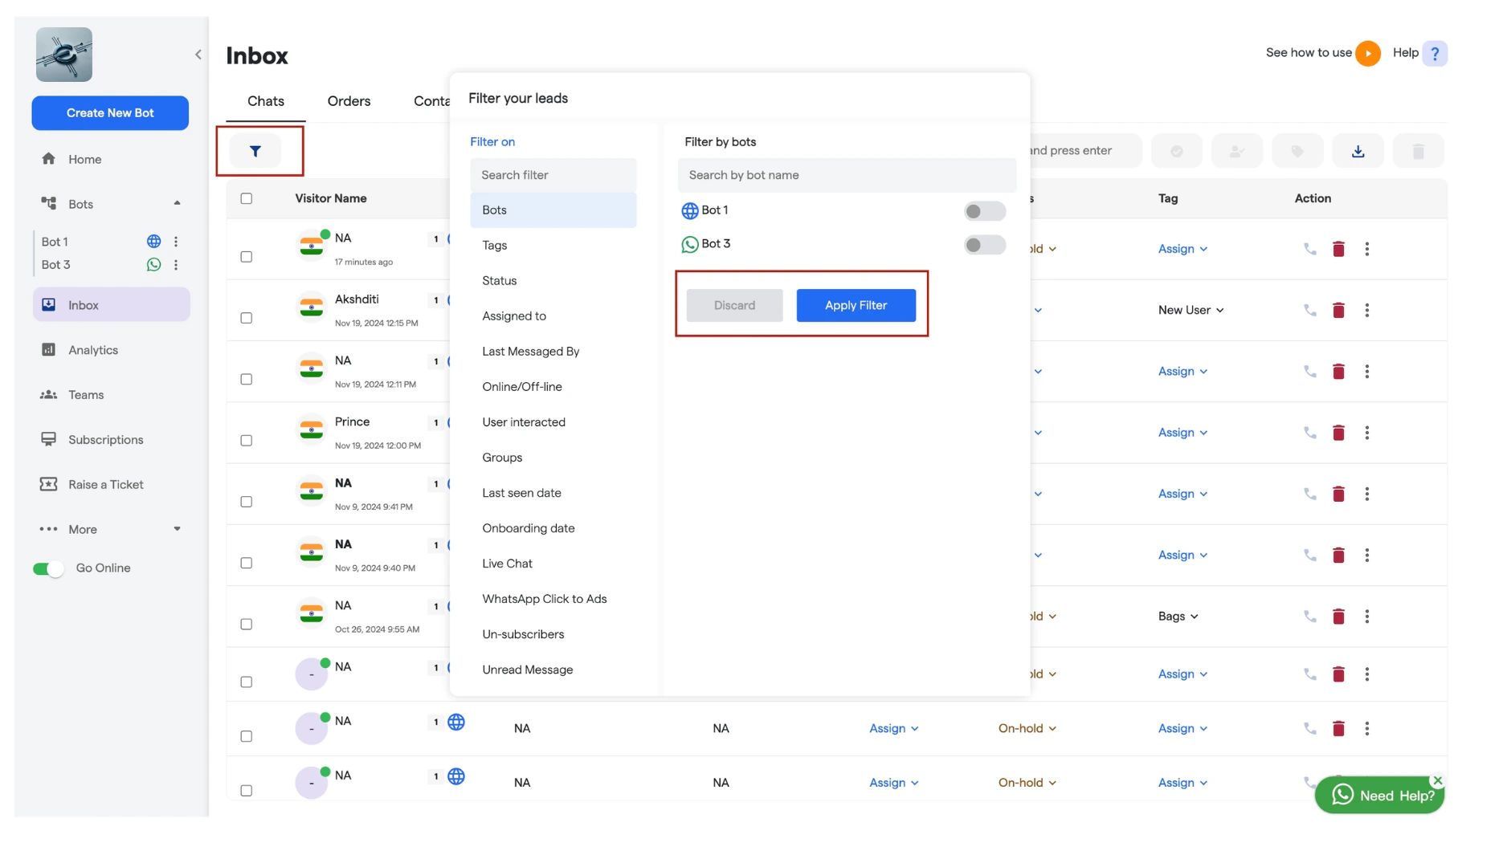Click the bulk assign agent icon in toolbar

coord(1237,151)
